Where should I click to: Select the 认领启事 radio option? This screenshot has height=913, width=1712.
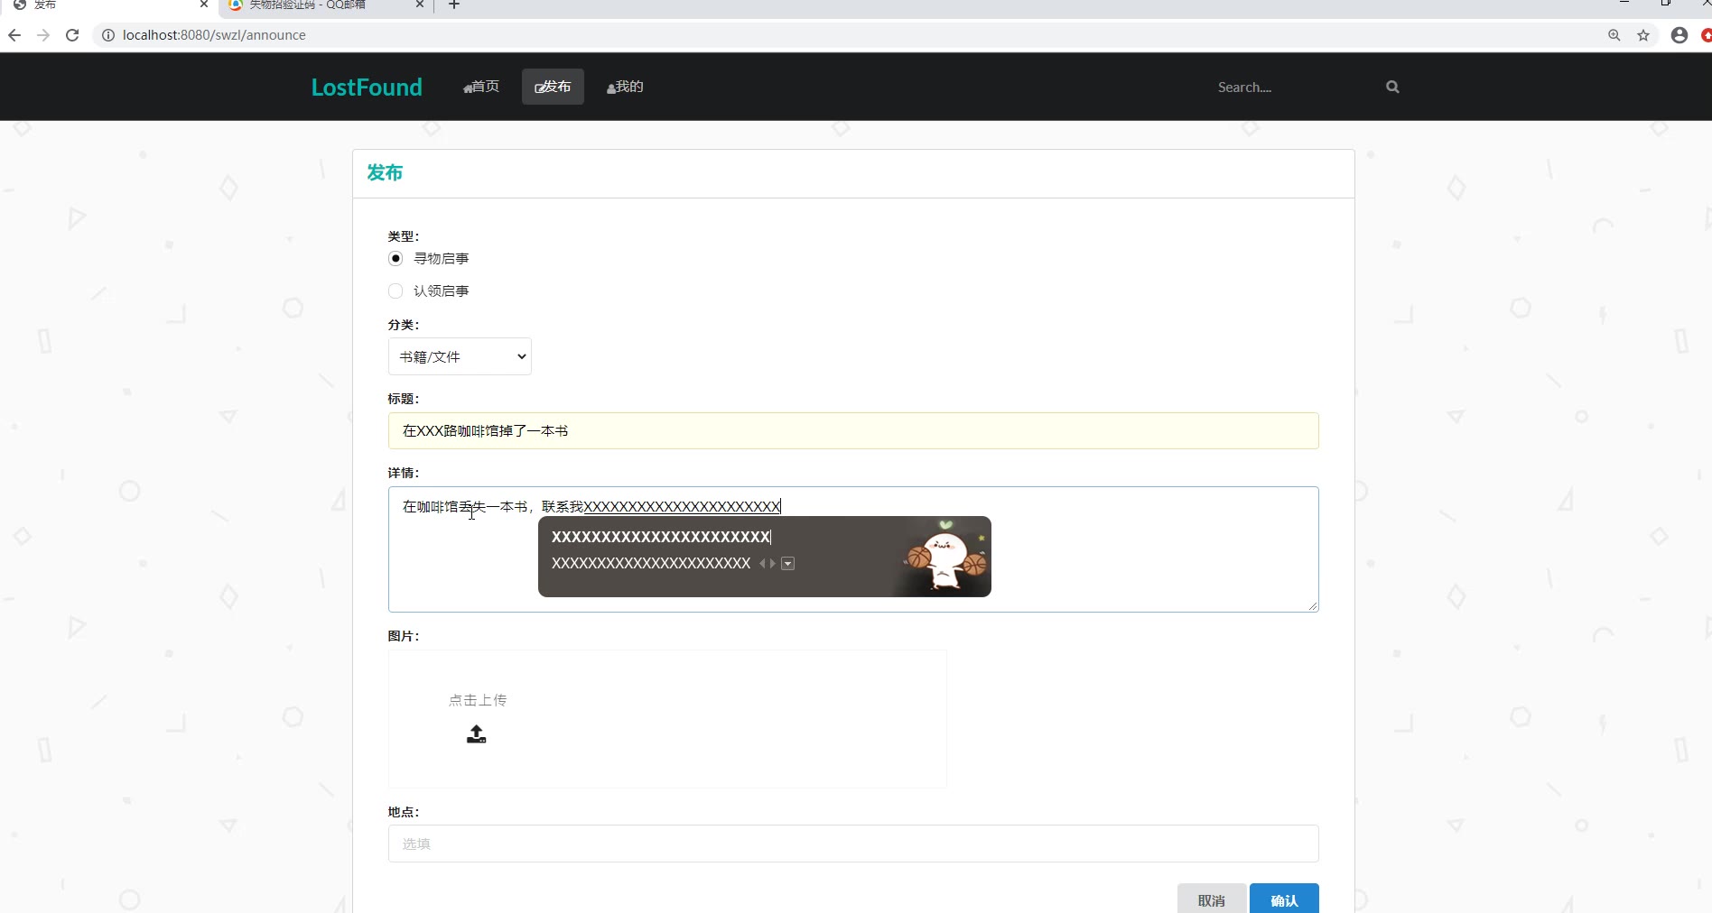pos(395,291)
